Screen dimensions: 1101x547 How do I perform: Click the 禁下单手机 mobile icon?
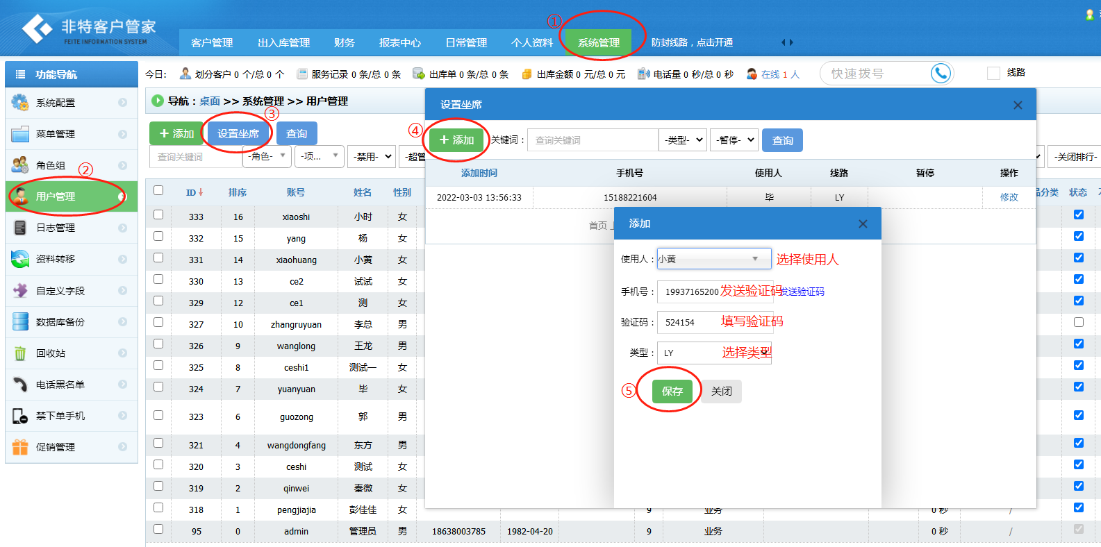(20, 416)
